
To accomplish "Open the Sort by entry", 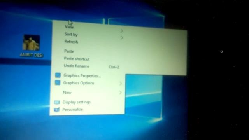I will coord(71,34).
